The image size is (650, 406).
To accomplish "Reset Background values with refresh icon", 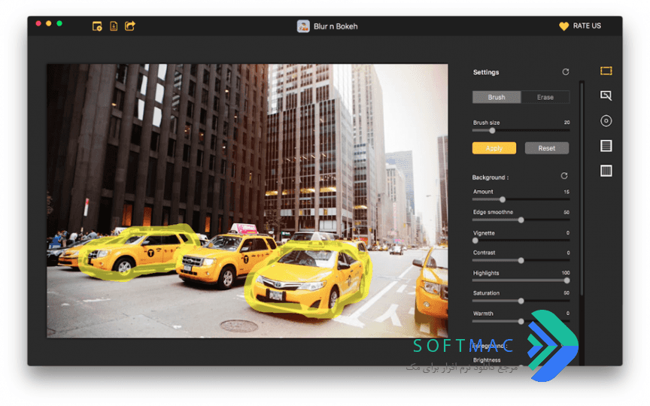I will (564, 176).
